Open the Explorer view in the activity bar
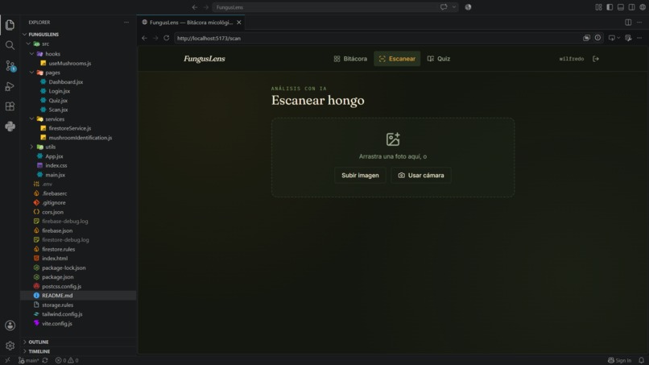The height and width of the screenshot is (365, 649). pyautogui.click(x=10, y=25)
